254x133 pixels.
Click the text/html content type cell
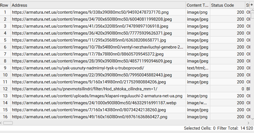[198, 68]
